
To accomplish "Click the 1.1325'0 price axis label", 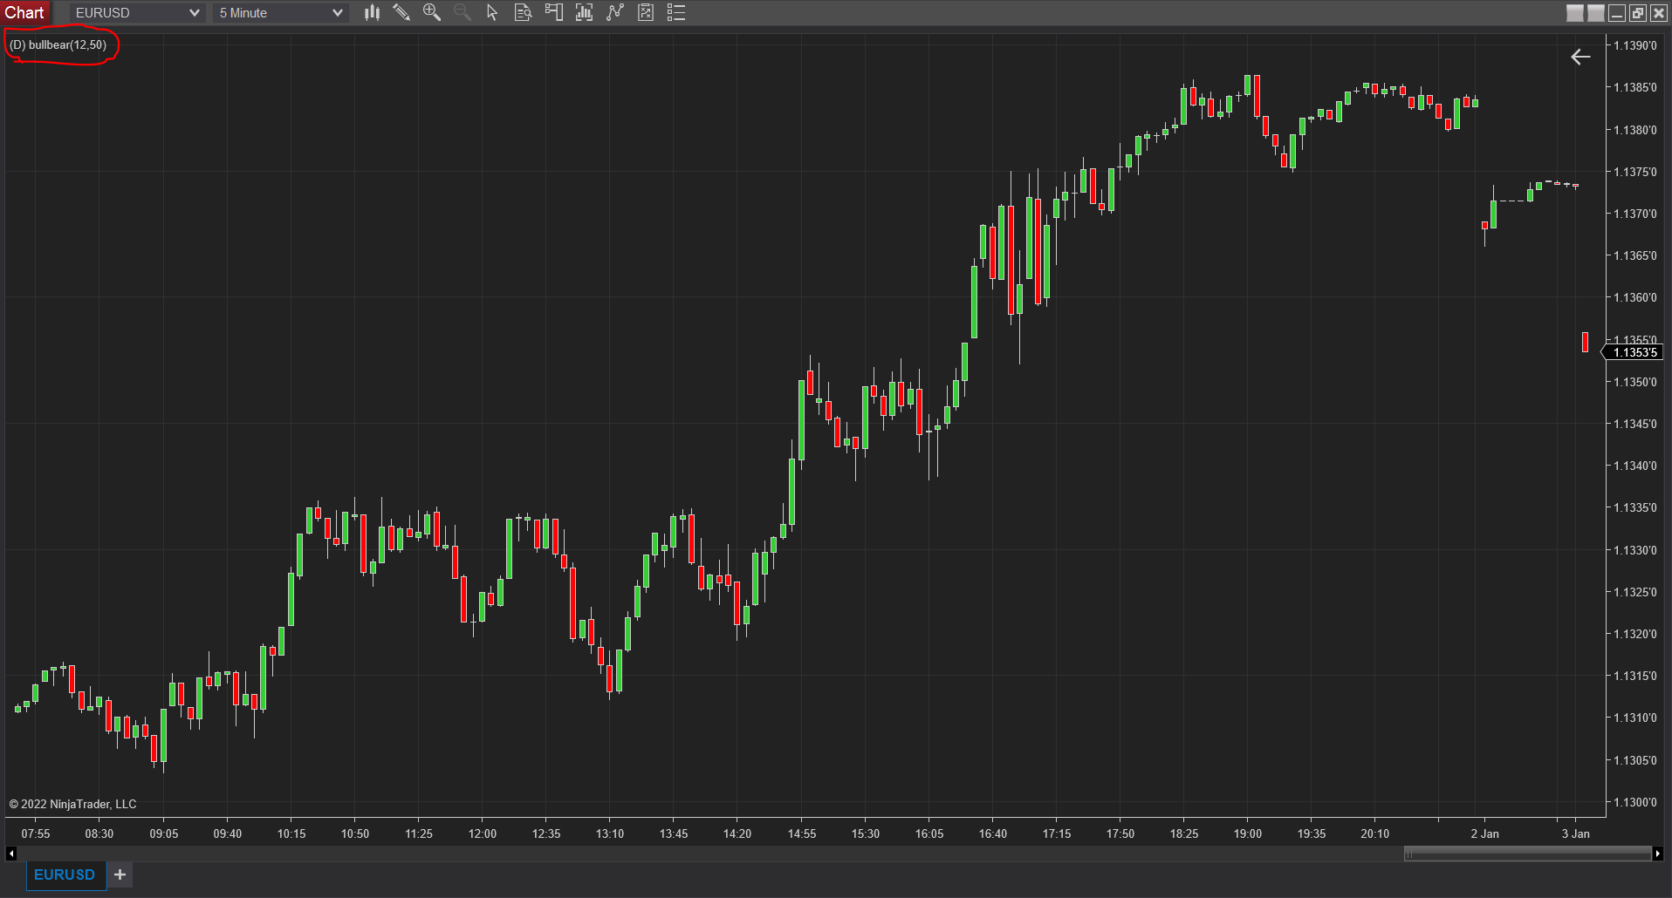I will point(1634,592).
